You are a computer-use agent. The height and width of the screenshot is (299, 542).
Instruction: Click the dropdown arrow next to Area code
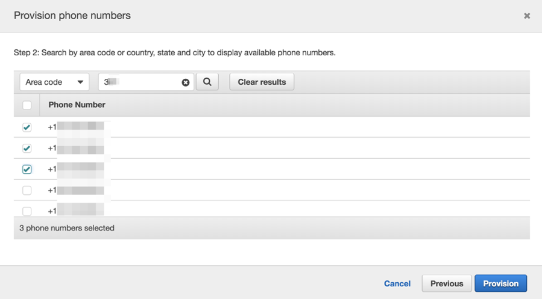[x=80, y=82]
